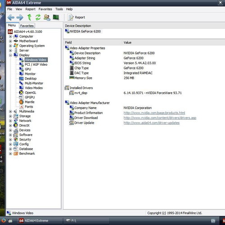
Task: Expand the Security tree node
Action: [10, 139]
